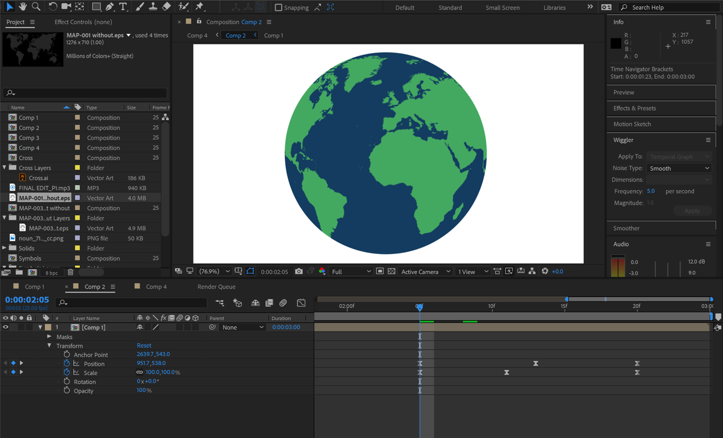
Task: Select the Puppet Pin tool
Action: (200, 6)
